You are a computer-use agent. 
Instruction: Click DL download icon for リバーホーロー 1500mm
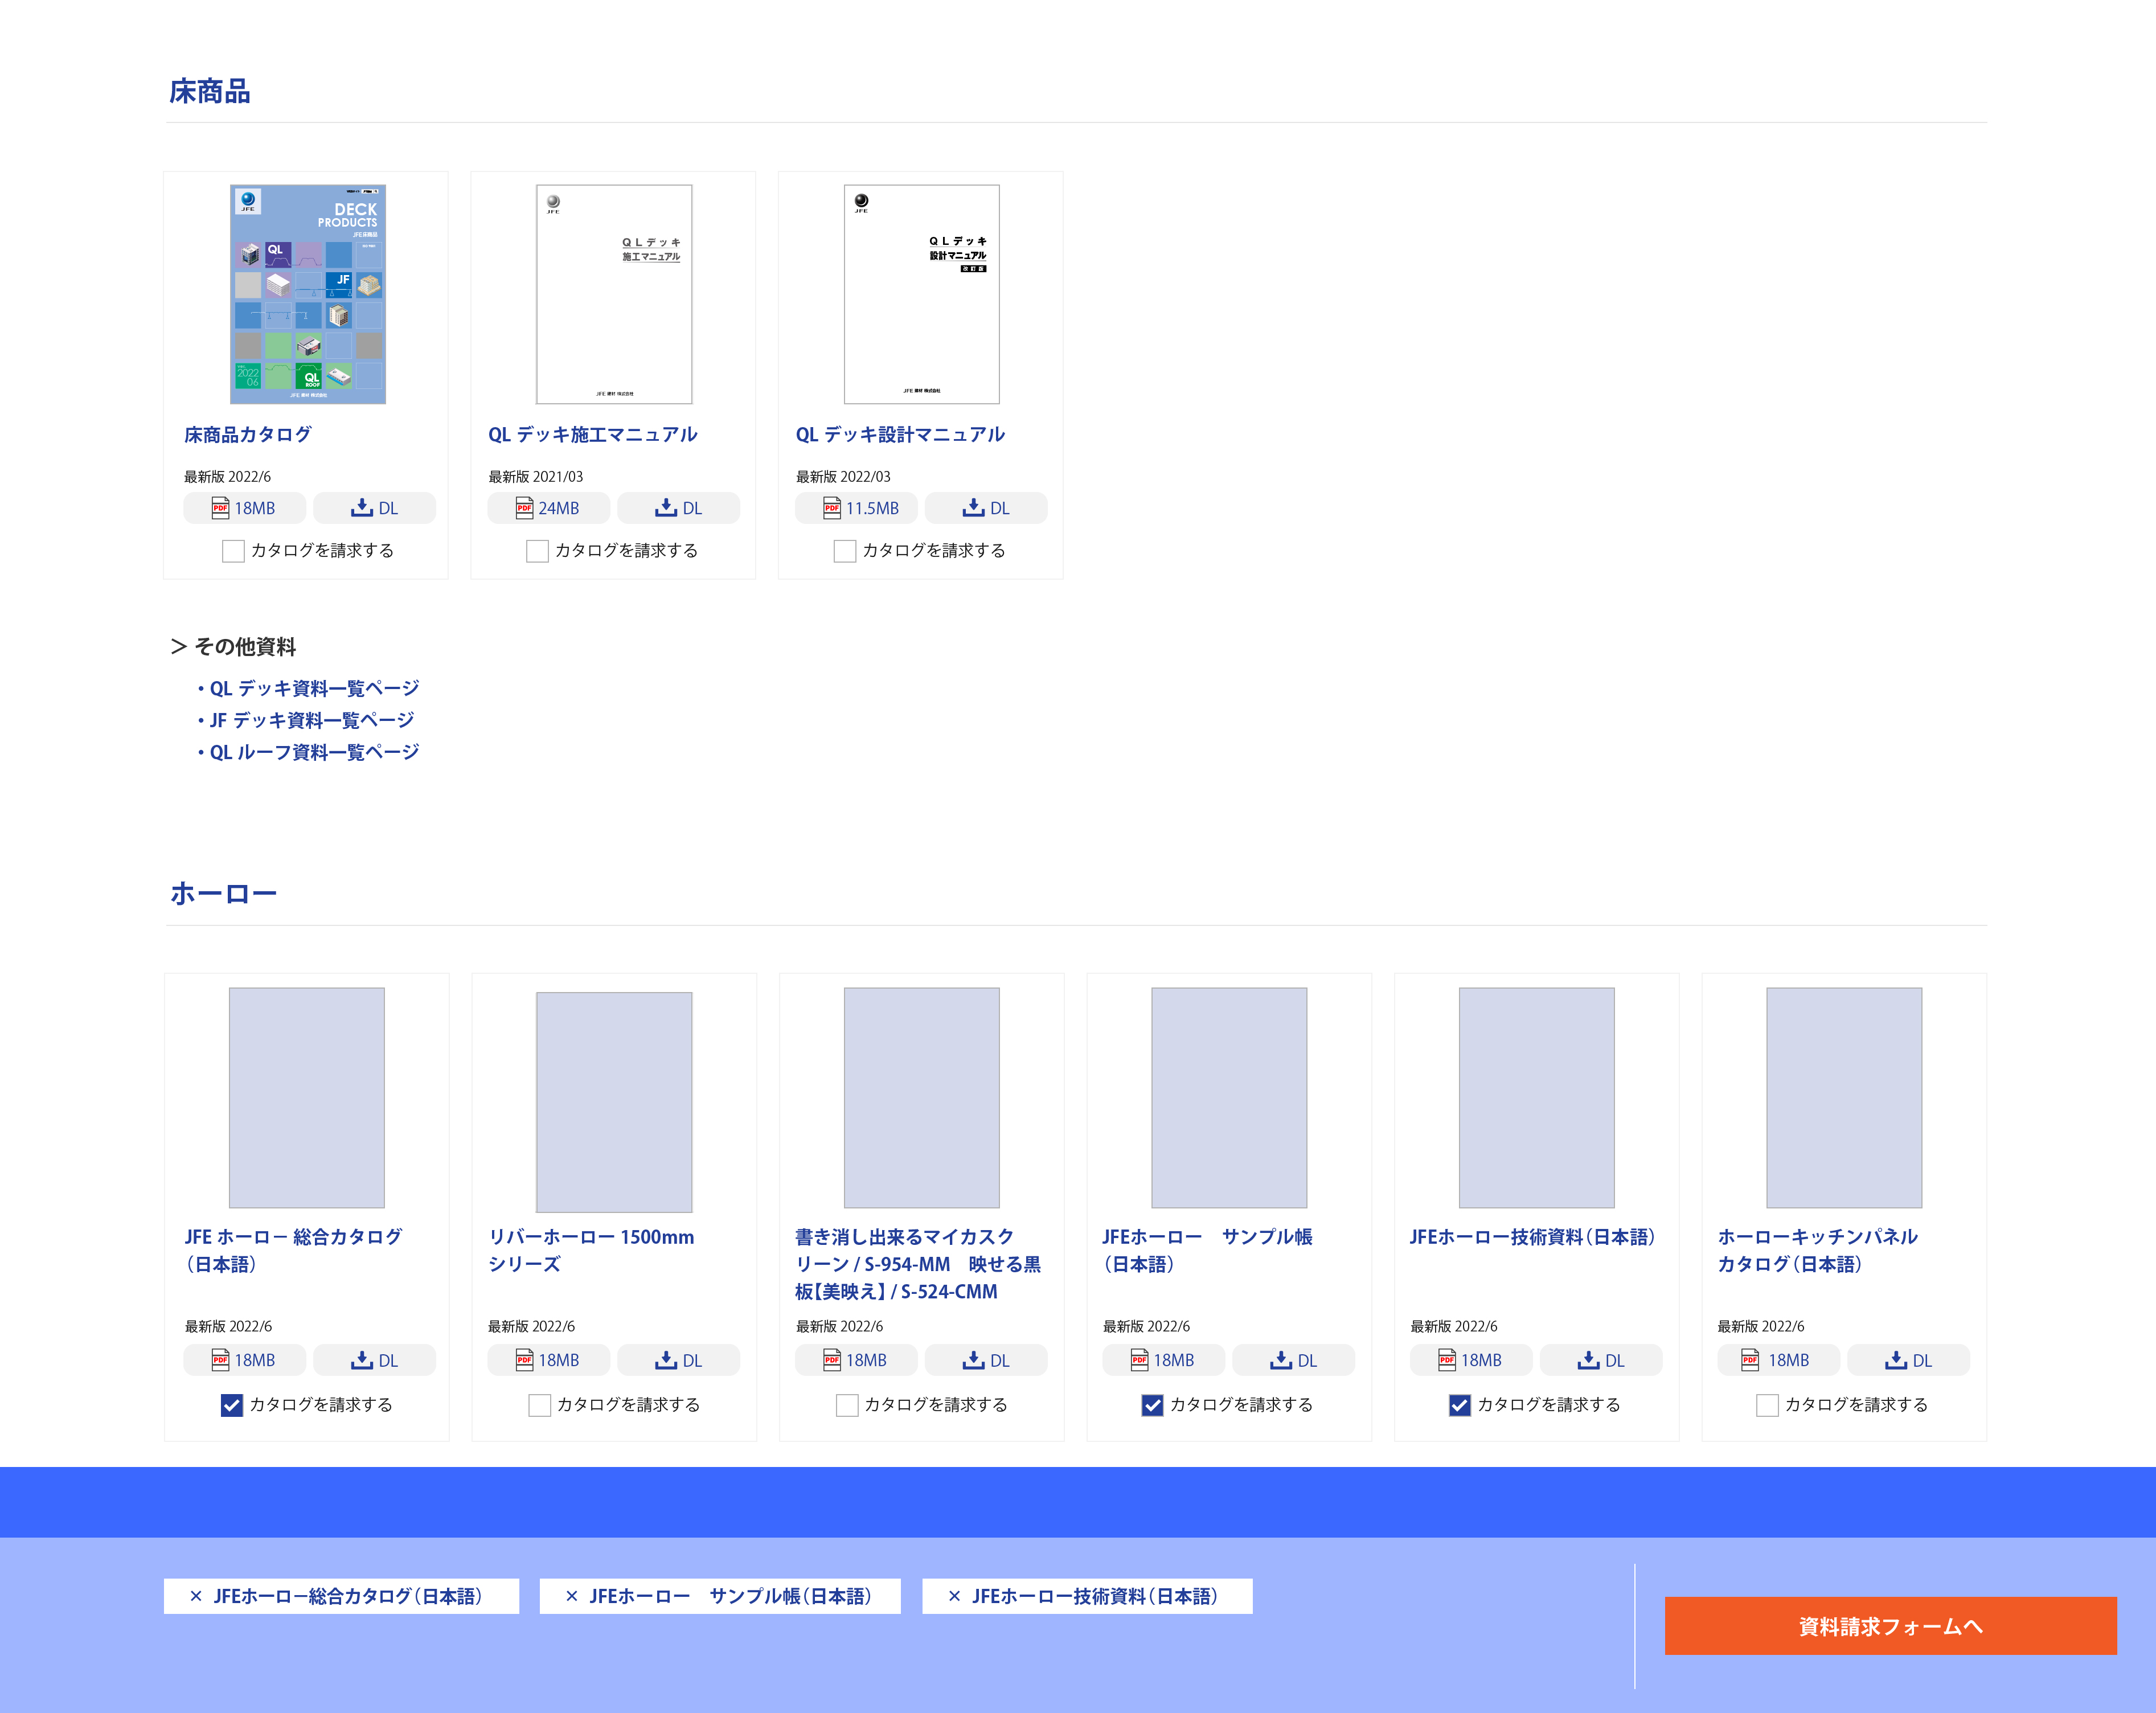666,1360
